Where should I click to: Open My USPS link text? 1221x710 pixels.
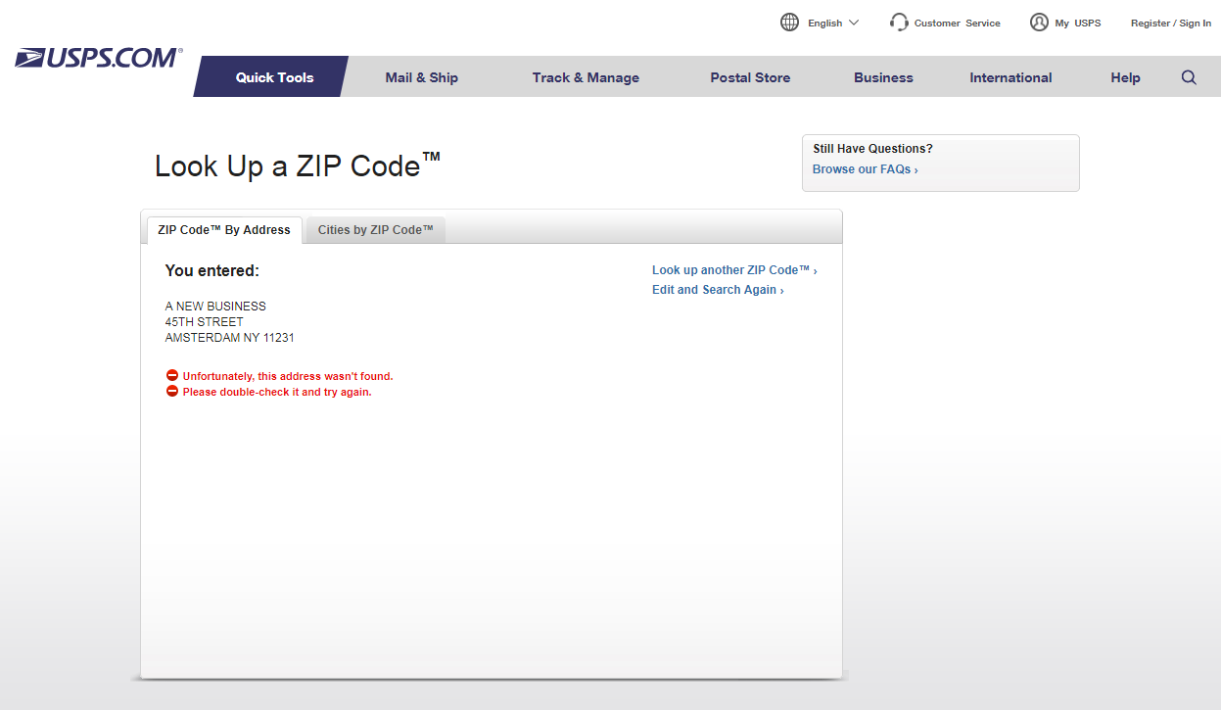click(1078, 24)
